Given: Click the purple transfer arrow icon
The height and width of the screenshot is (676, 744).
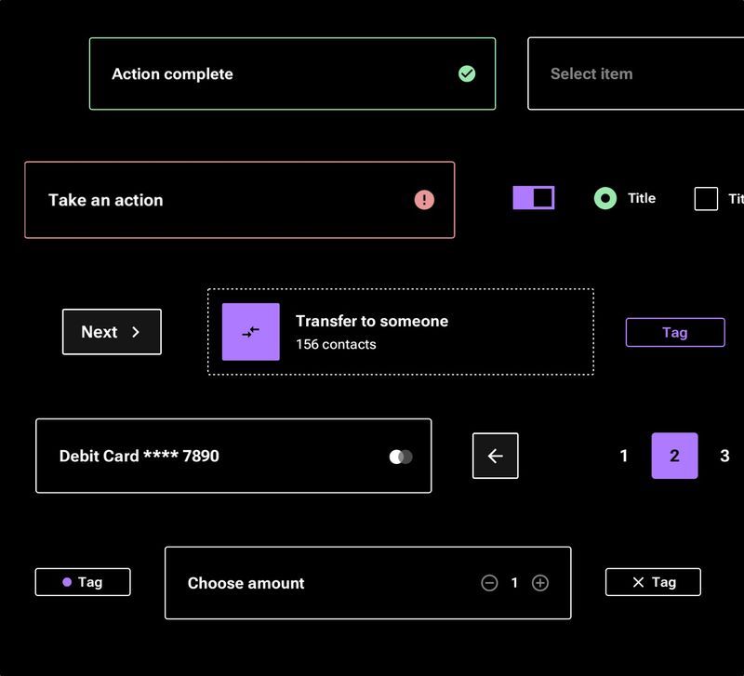Looking at the screenshot, I should click(x=249, y=331).
